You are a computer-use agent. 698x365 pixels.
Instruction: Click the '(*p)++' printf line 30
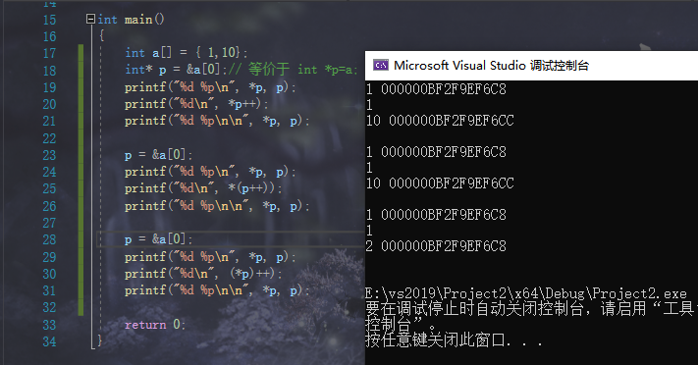[x=203, y=274]
